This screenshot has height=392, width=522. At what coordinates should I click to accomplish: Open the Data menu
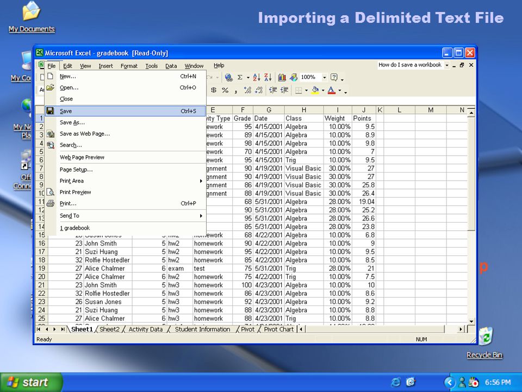[x=171, y=66]
